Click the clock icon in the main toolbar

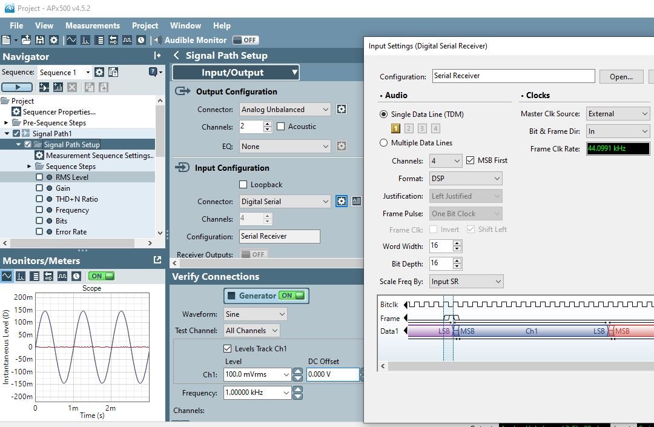141,40
